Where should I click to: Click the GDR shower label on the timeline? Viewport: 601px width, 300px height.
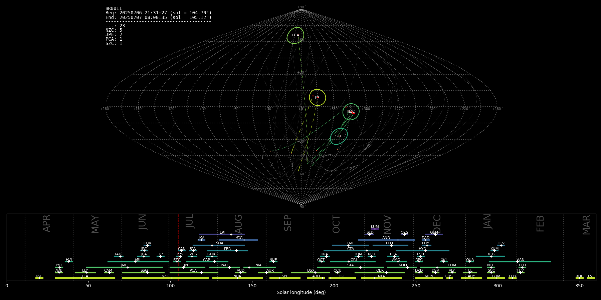(211, 254)
